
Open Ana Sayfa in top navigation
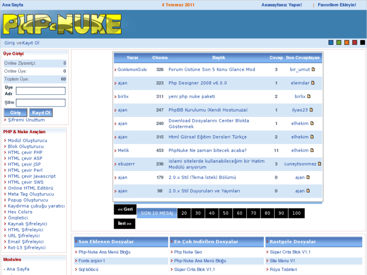pyautogui.click(x=13, y=5)
